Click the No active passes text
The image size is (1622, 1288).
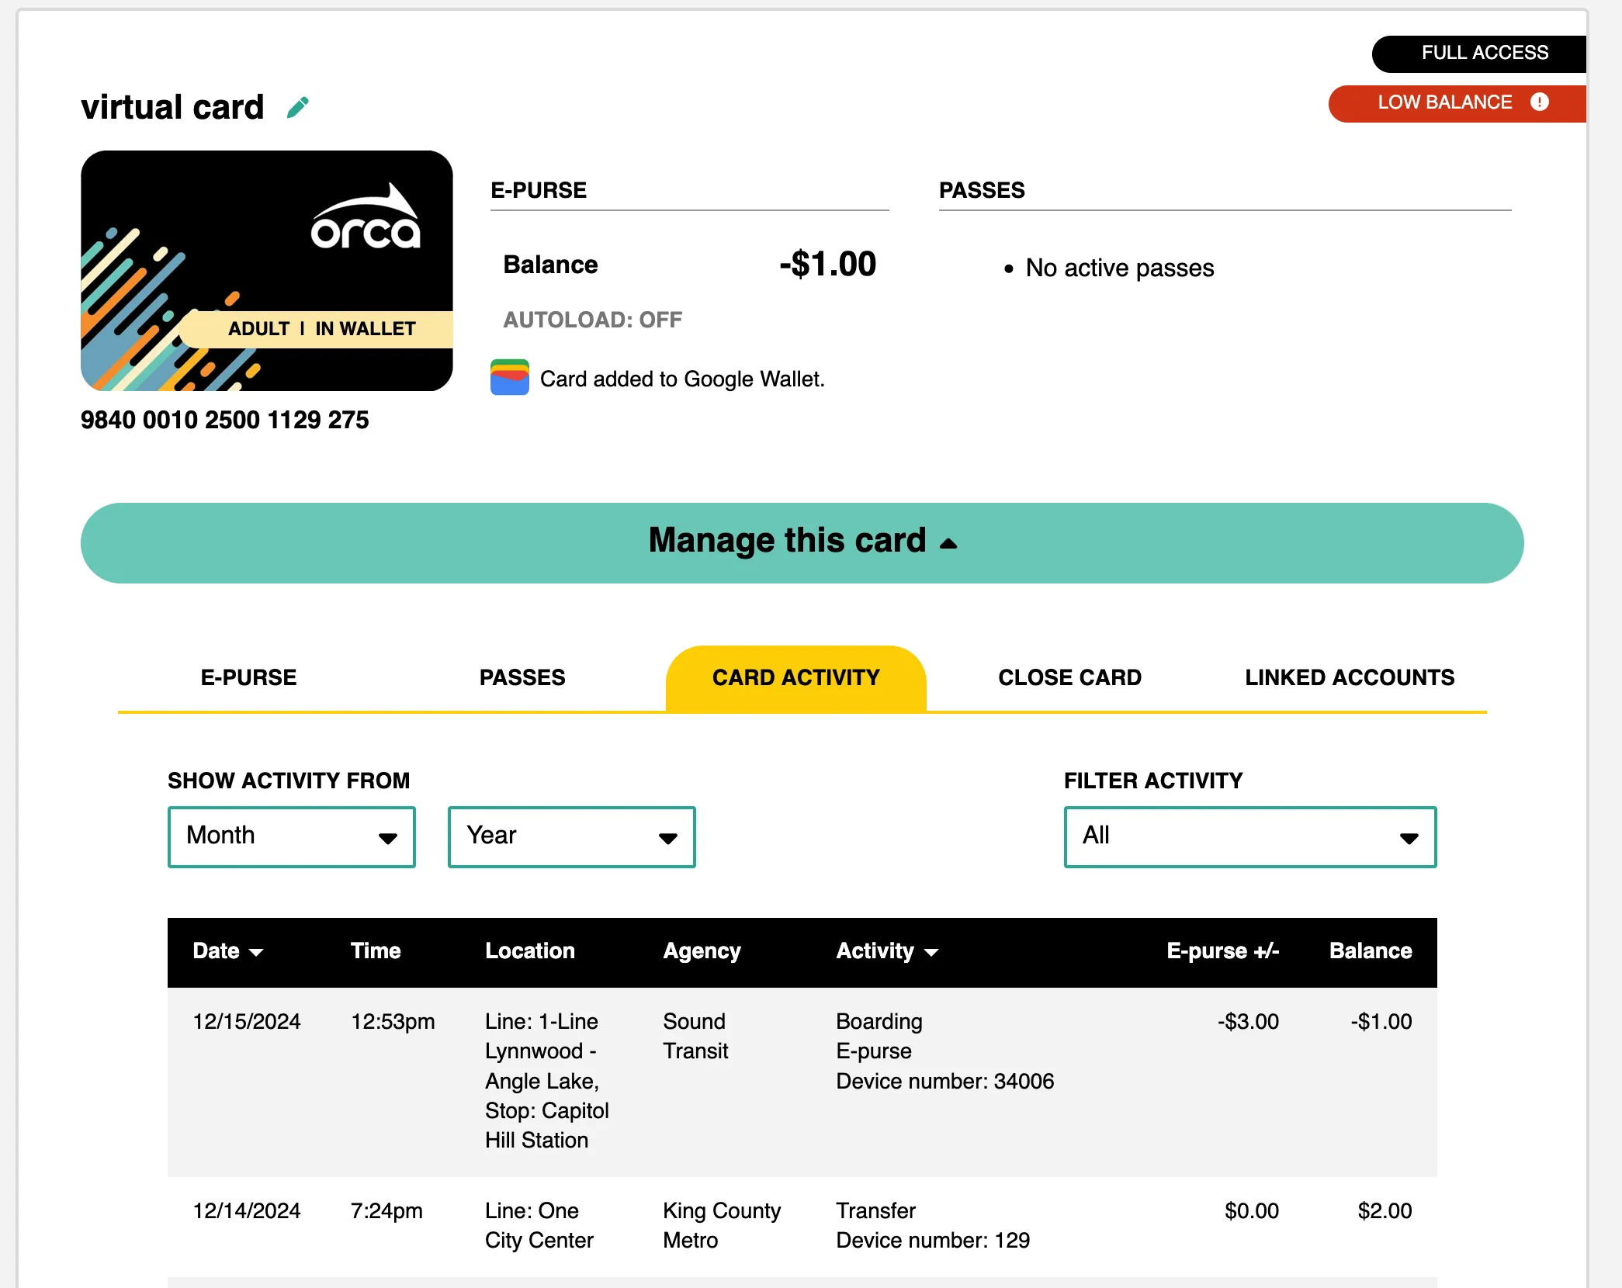tap(1120, 268)
